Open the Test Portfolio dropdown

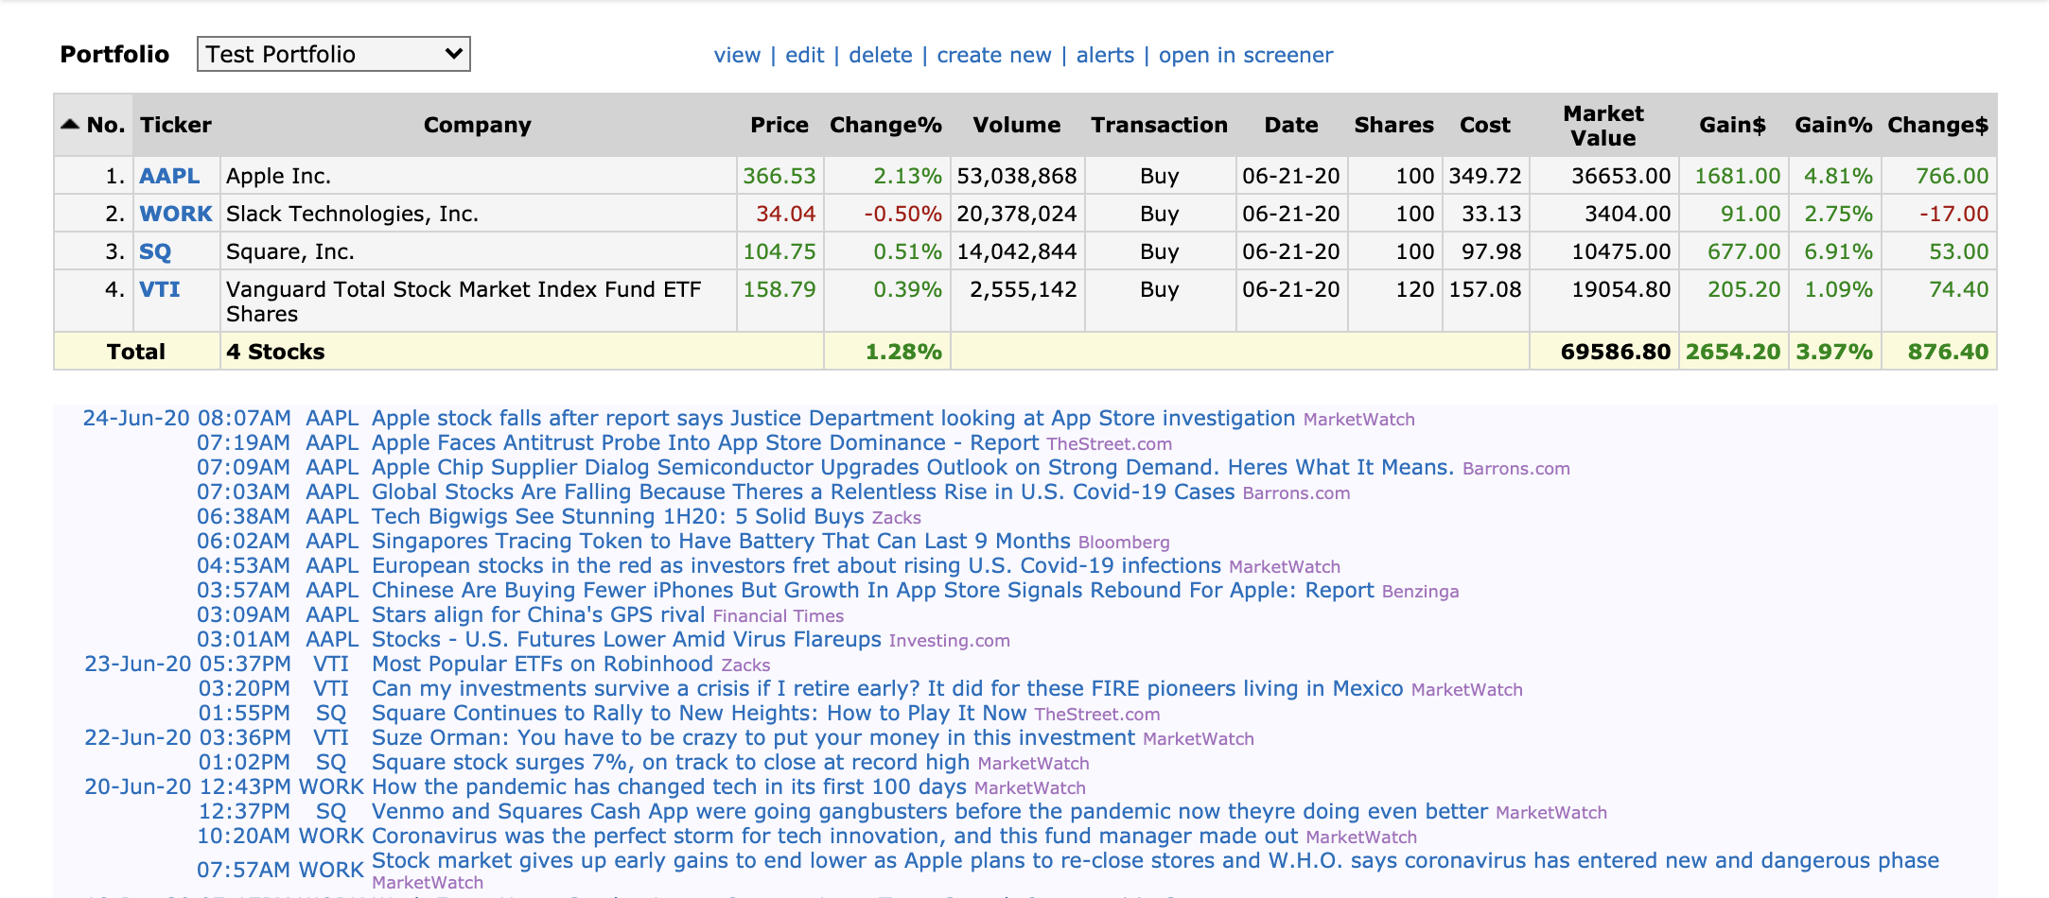coord(333,54)
